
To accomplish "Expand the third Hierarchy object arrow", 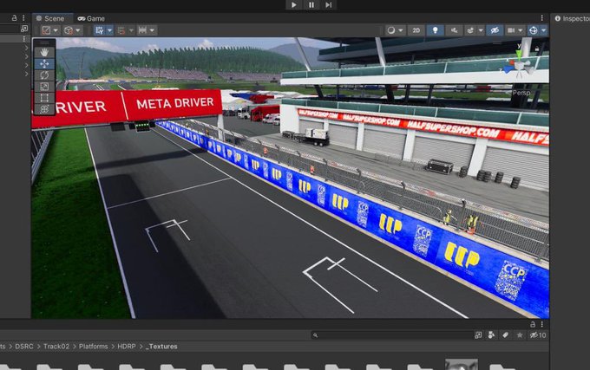I will (x=26, y=65).
